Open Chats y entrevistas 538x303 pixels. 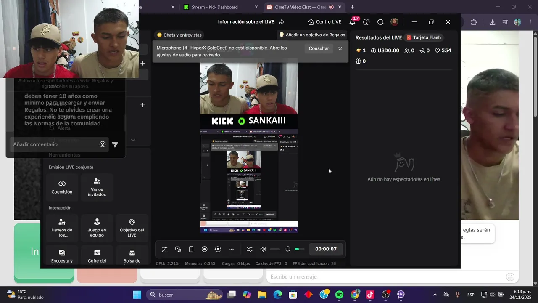[179, 35]
